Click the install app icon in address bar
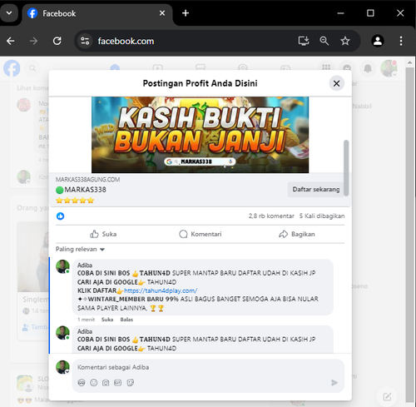Image resolution: width=416 pixels, height=407 pixels. (304, 41)
